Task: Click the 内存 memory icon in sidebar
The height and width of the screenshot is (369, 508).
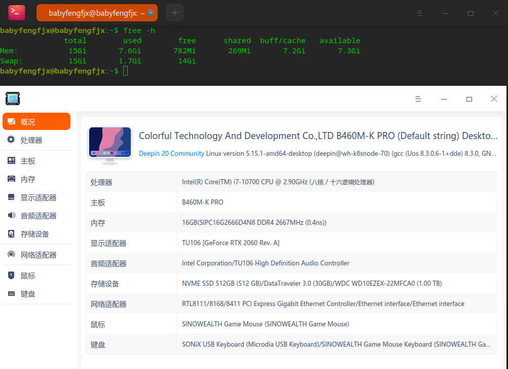Action: [x=11, y=179]
